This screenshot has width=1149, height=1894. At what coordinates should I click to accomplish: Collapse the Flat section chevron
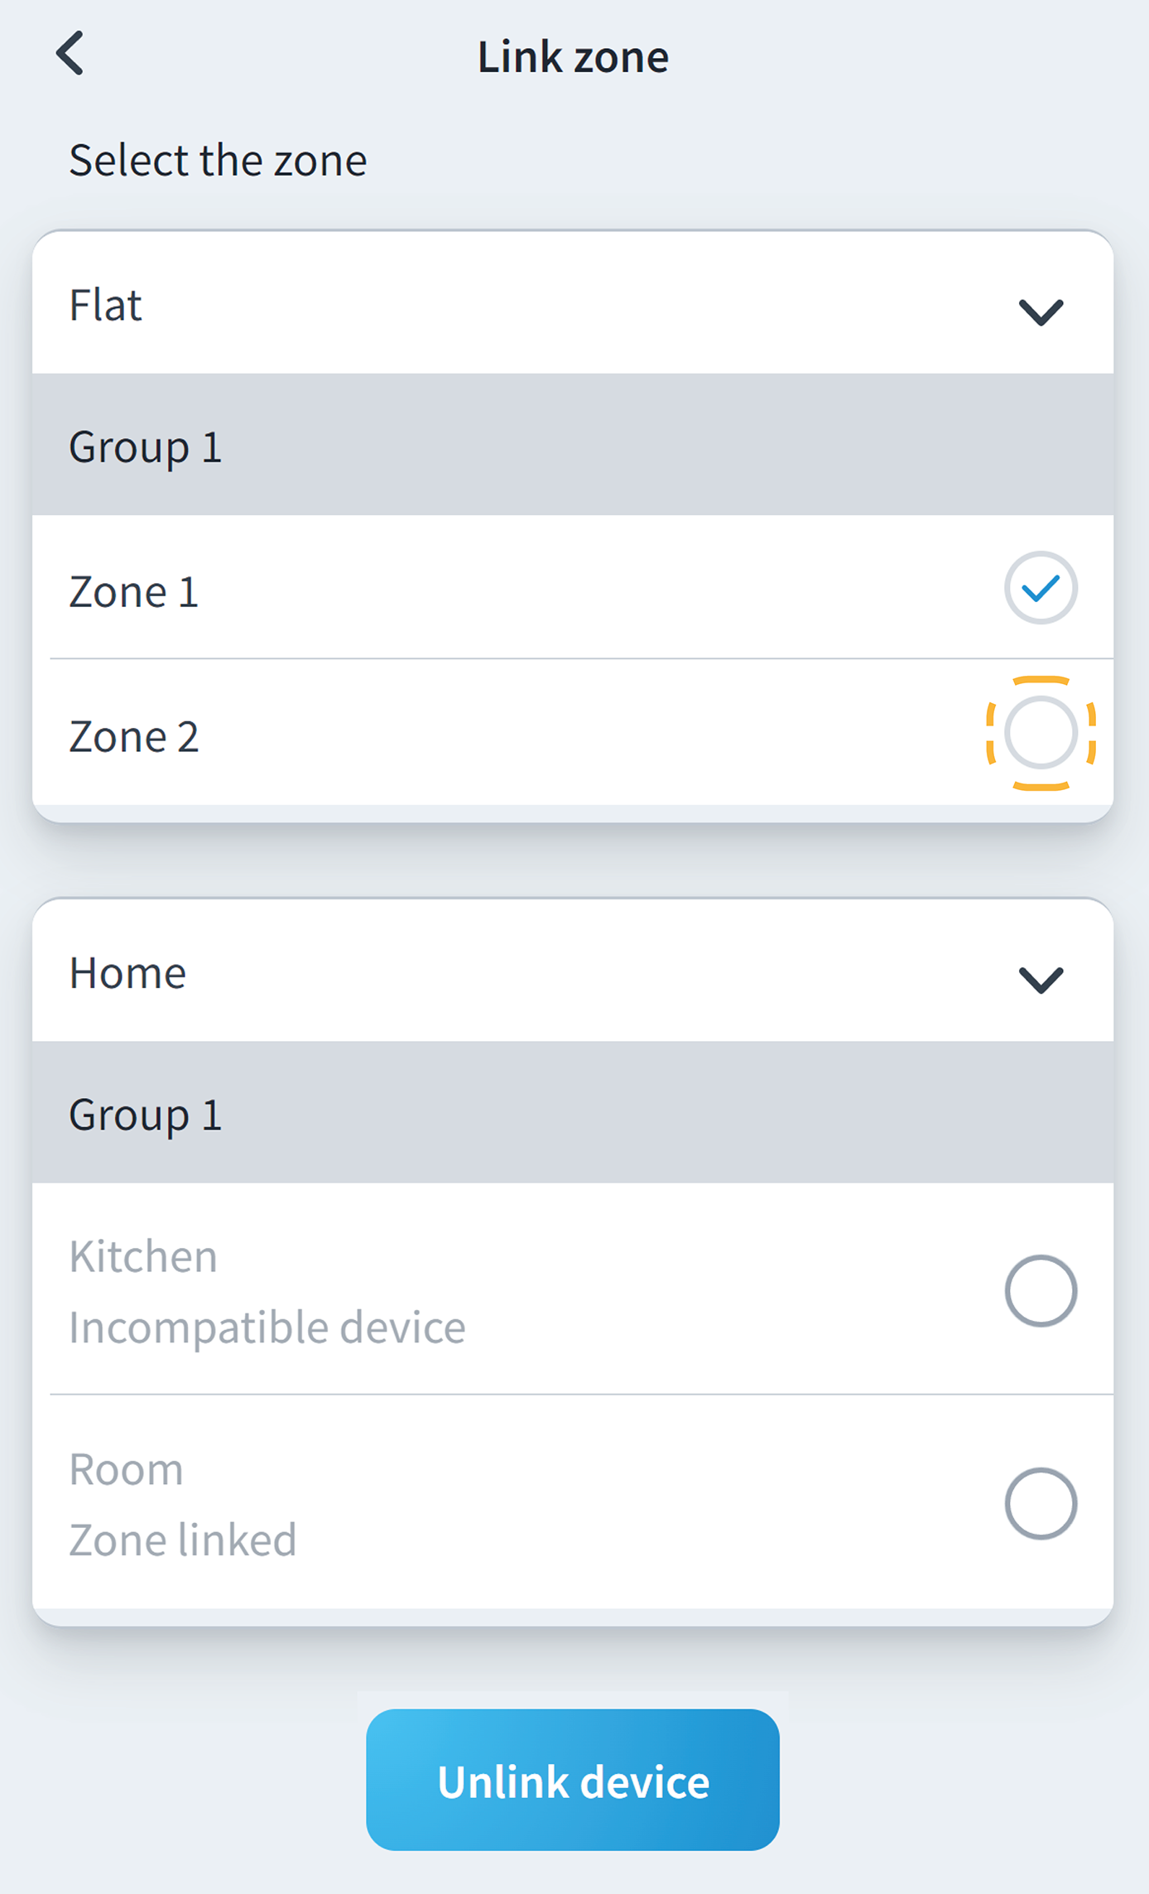point(1040,311)
